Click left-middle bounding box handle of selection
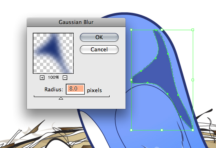Screen dimensions: 216x148 coord(131,80)
